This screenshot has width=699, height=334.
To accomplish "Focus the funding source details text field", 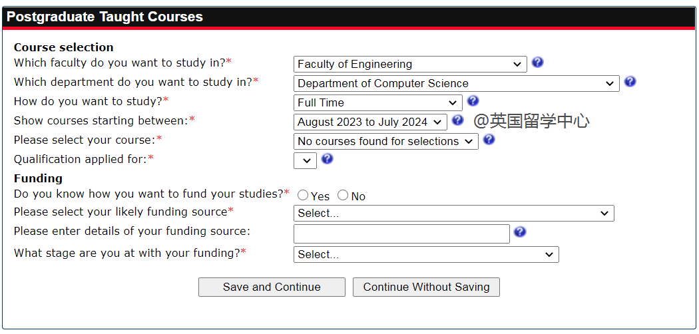I will [401, 234].
